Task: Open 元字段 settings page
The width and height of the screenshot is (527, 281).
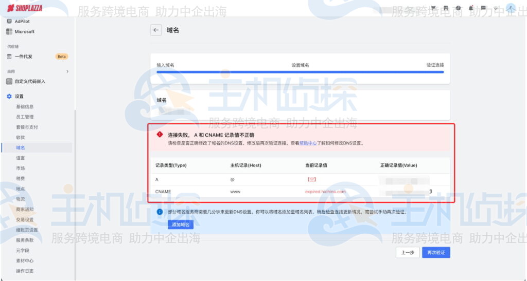Action: (23, 251)
